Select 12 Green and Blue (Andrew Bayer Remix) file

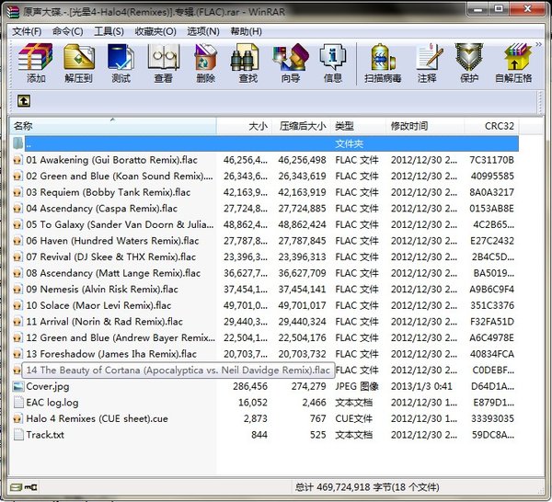[x=265, y=338]
